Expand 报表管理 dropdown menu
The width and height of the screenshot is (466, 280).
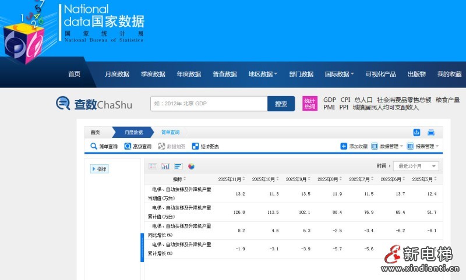423,147
